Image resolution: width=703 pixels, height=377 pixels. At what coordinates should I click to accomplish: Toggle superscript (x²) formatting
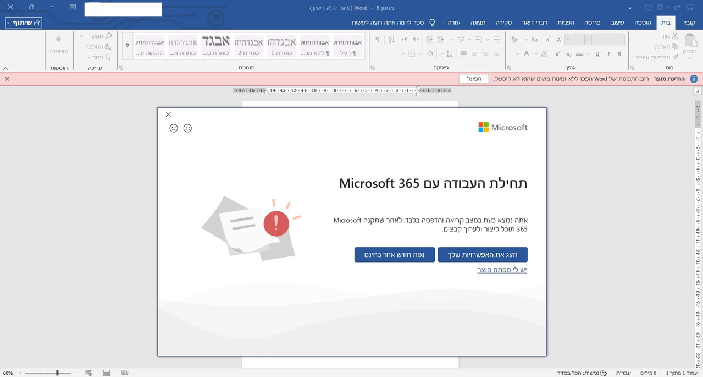[557, 54]
